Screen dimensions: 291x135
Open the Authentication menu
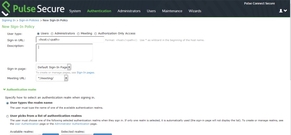(x=99, y=11)
